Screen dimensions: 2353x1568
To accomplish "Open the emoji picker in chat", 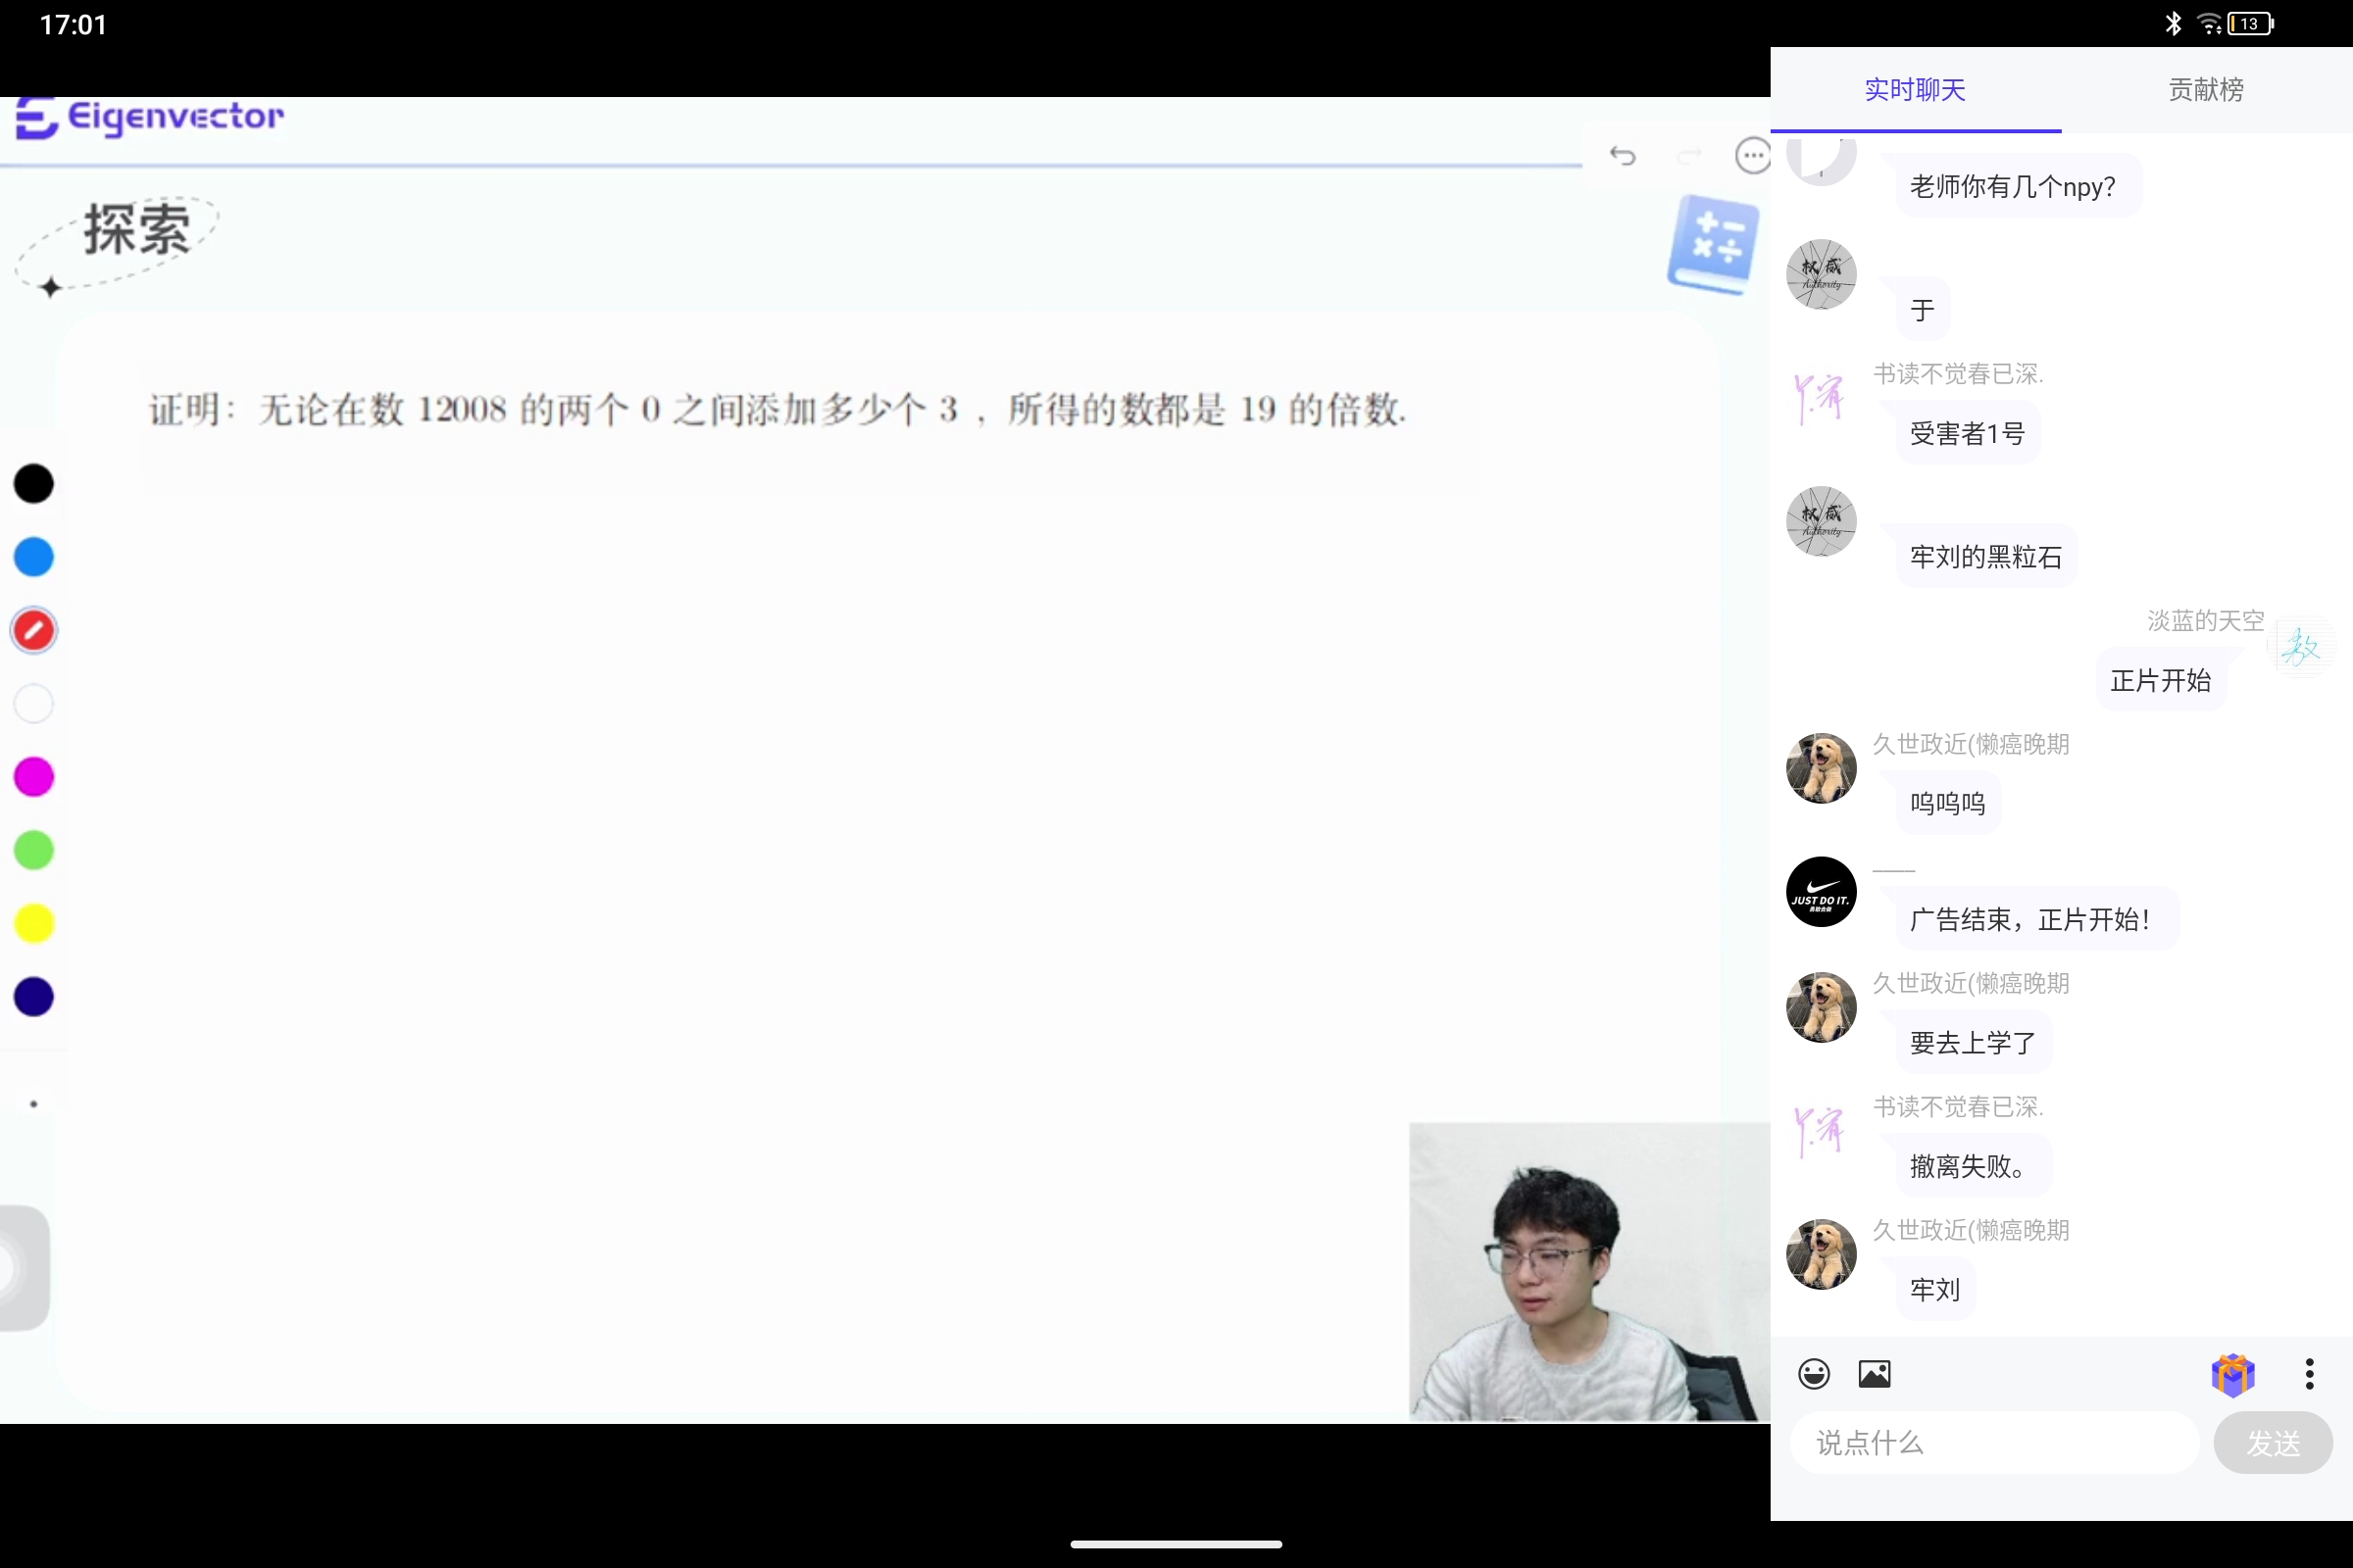I will [x=1813, y=1374].
